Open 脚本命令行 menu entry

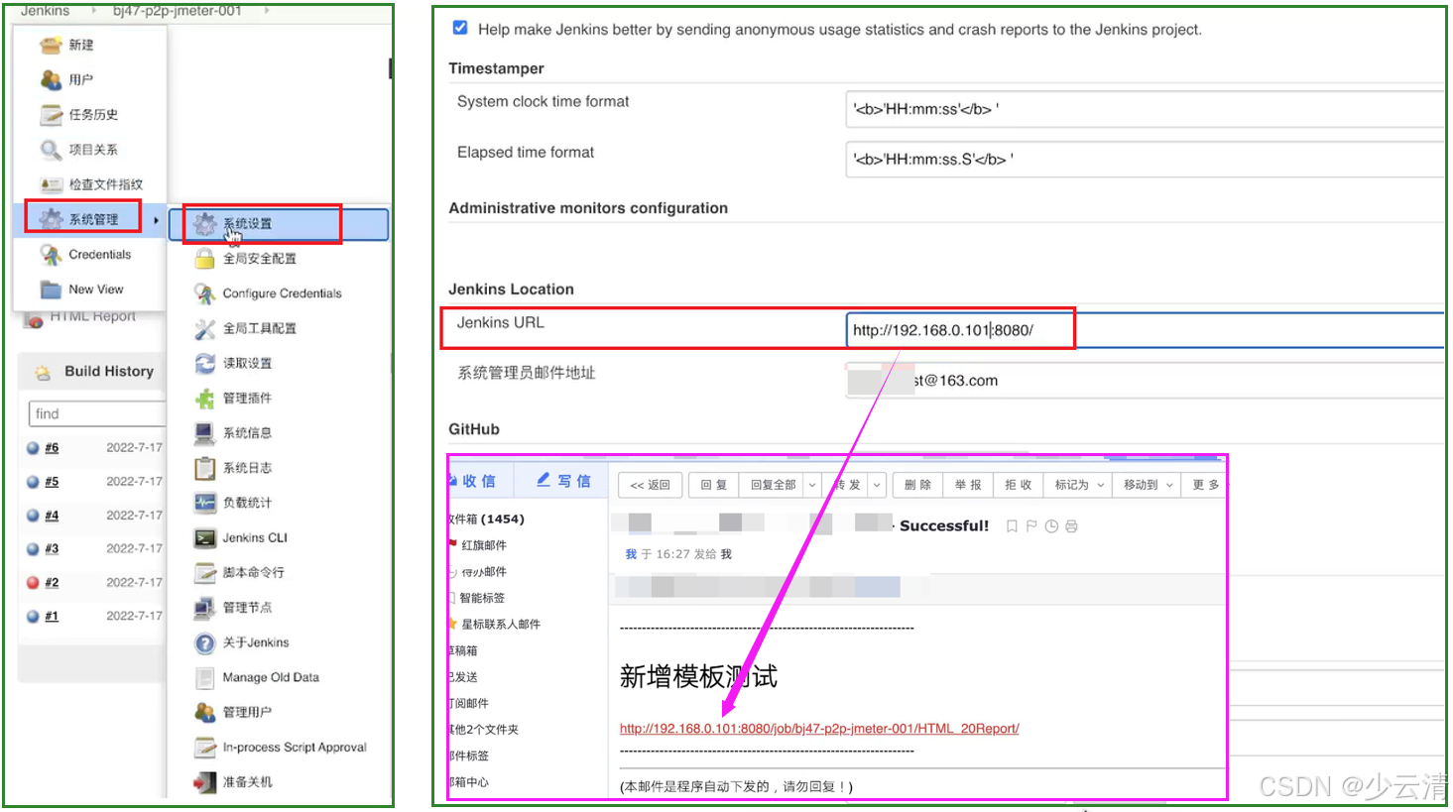(253, 573)
